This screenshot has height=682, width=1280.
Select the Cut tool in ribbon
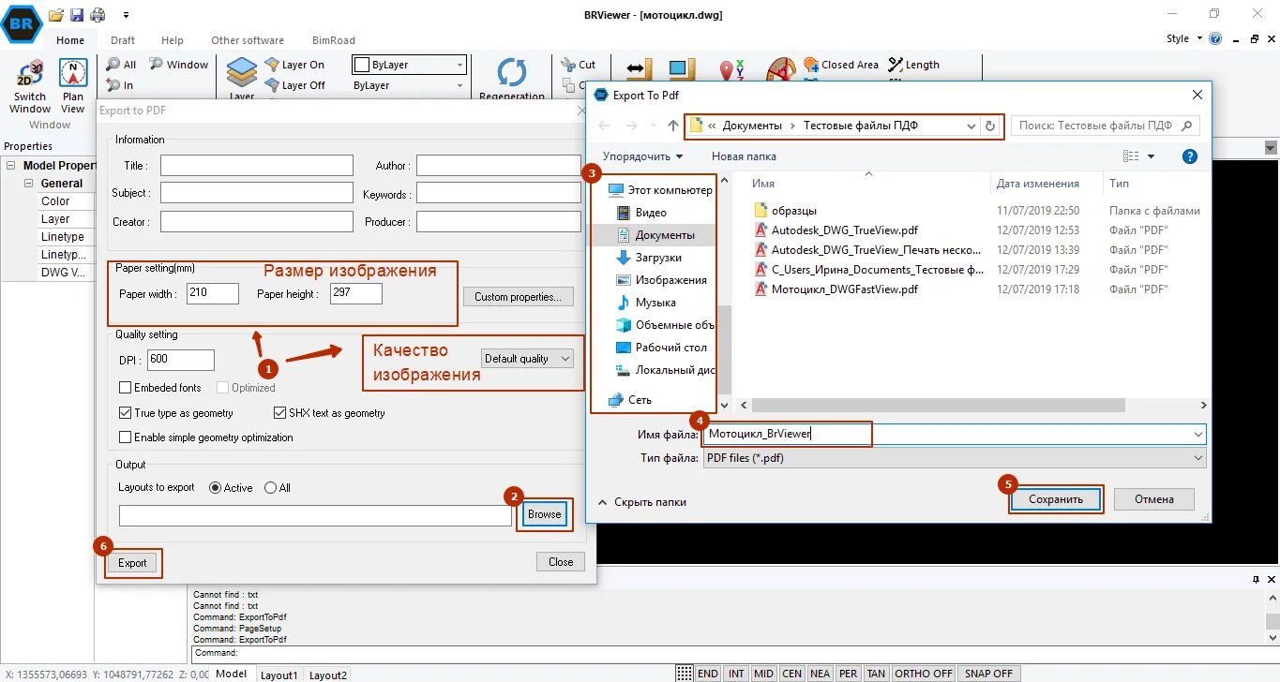[579, 65]
